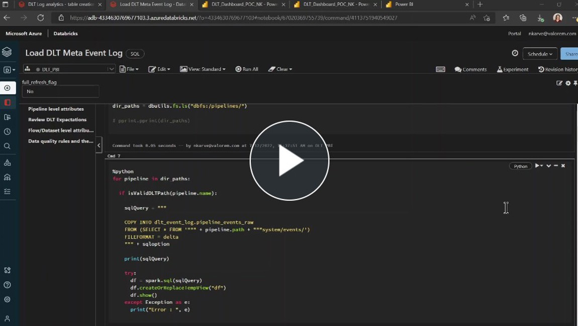Click the Run All button

tap(247, 69)
